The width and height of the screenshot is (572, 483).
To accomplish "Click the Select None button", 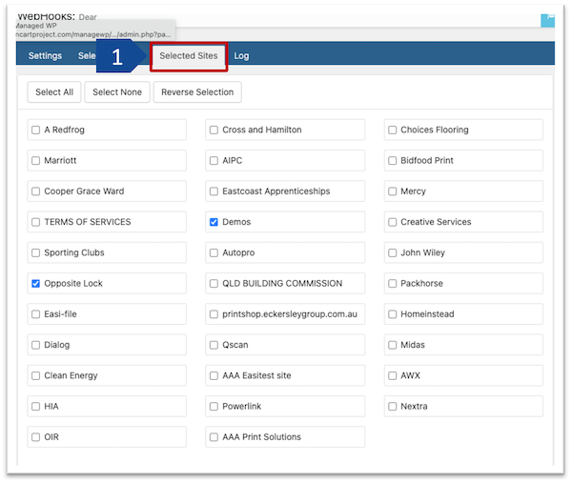I will coord(117,92).
